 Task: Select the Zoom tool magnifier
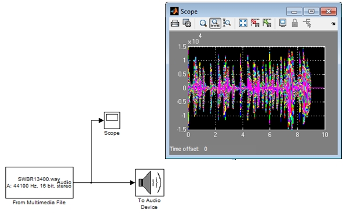(203, 23)
